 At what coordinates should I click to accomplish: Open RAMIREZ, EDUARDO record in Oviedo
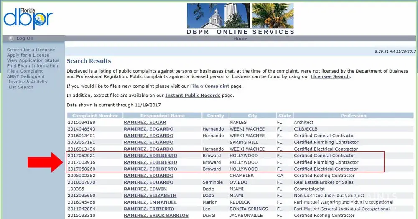pos(148,182)
